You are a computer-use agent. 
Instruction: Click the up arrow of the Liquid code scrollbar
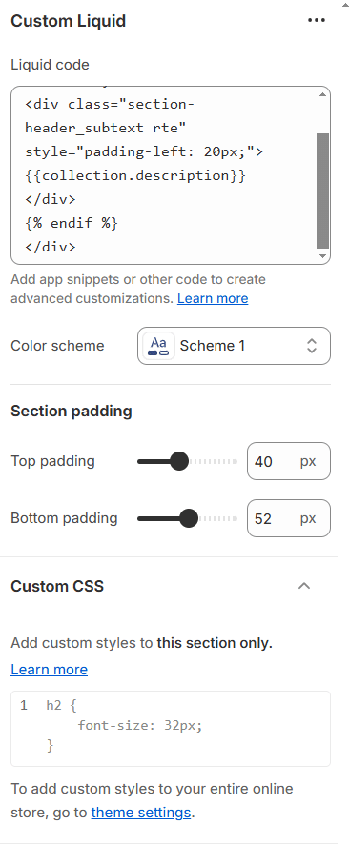322,94
